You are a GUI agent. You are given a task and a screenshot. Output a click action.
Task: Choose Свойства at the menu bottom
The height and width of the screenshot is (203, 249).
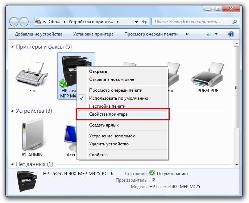122,155
